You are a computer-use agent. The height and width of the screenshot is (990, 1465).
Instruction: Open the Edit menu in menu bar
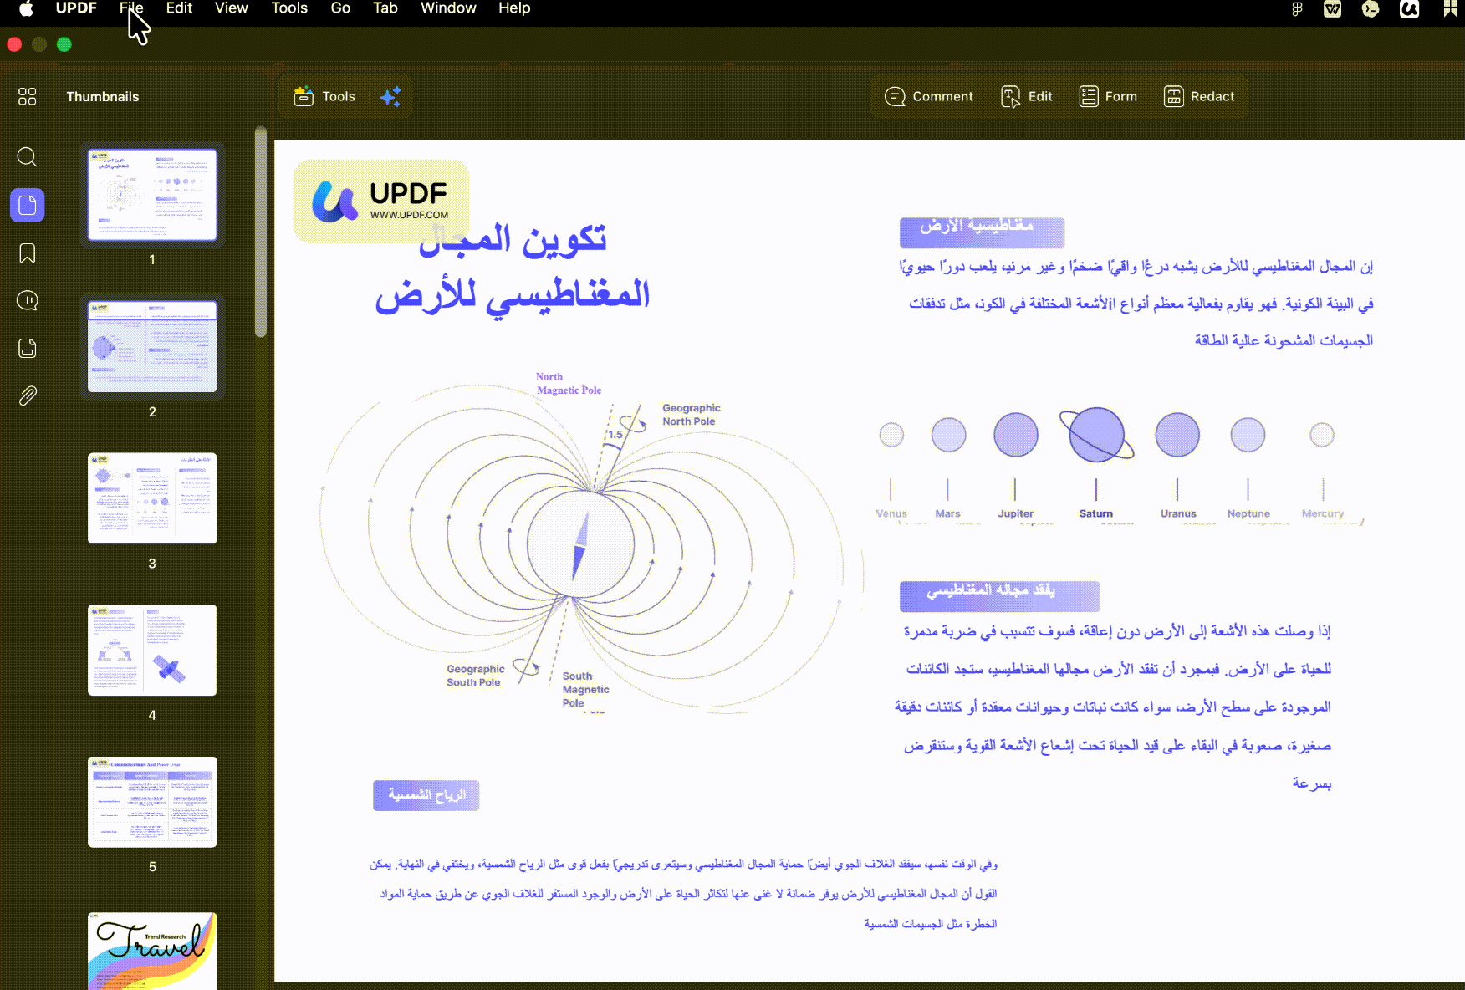(x=179, y=8)
